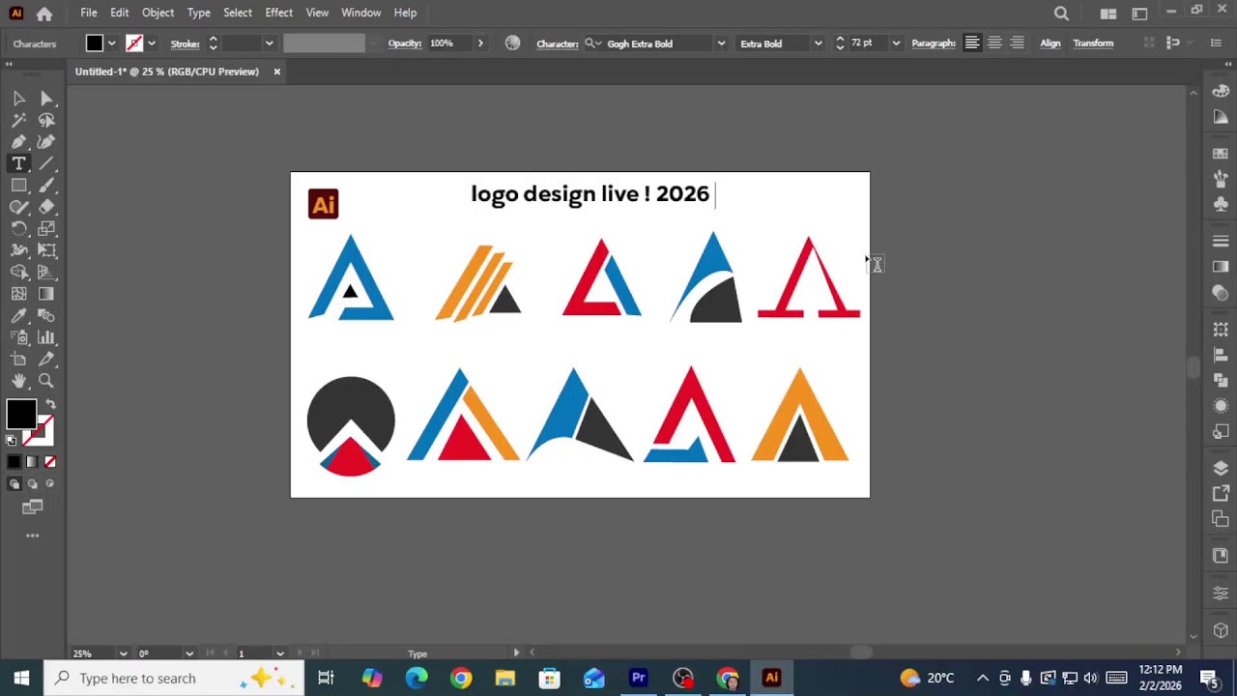This screenshot has width=1237, height=696.
Task: Set paragraph to align center
Action: click(x=994, y=43)
